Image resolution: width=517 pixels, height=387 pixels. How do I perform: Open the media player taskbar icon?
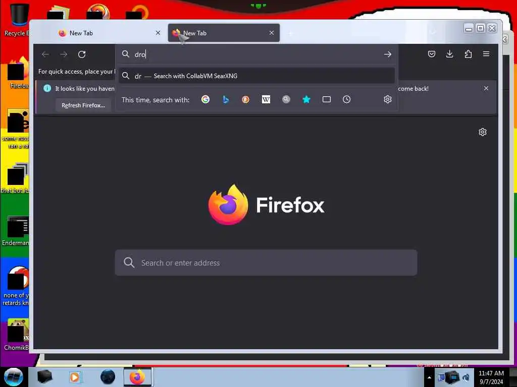click(x=75, y=377)
